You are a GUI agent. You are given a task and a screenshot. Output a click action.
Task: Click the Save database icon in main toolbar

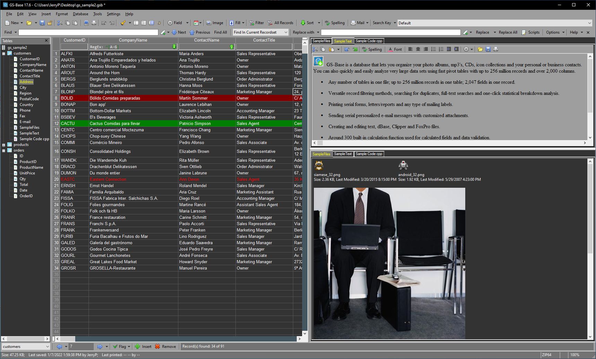42,23
